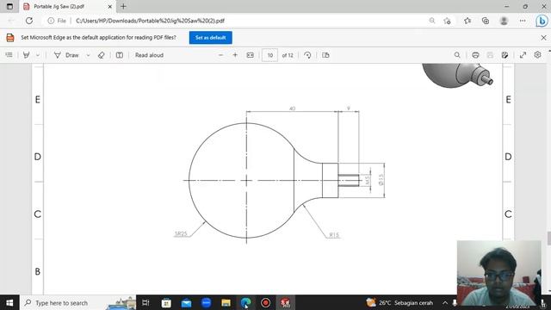The width and height of the screenshot is (551, 310).
Task: Open the Favorites list
Action: click(467, 21)
